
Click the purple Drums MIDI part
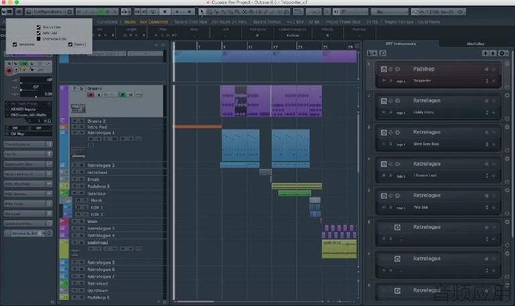[271, 101]
